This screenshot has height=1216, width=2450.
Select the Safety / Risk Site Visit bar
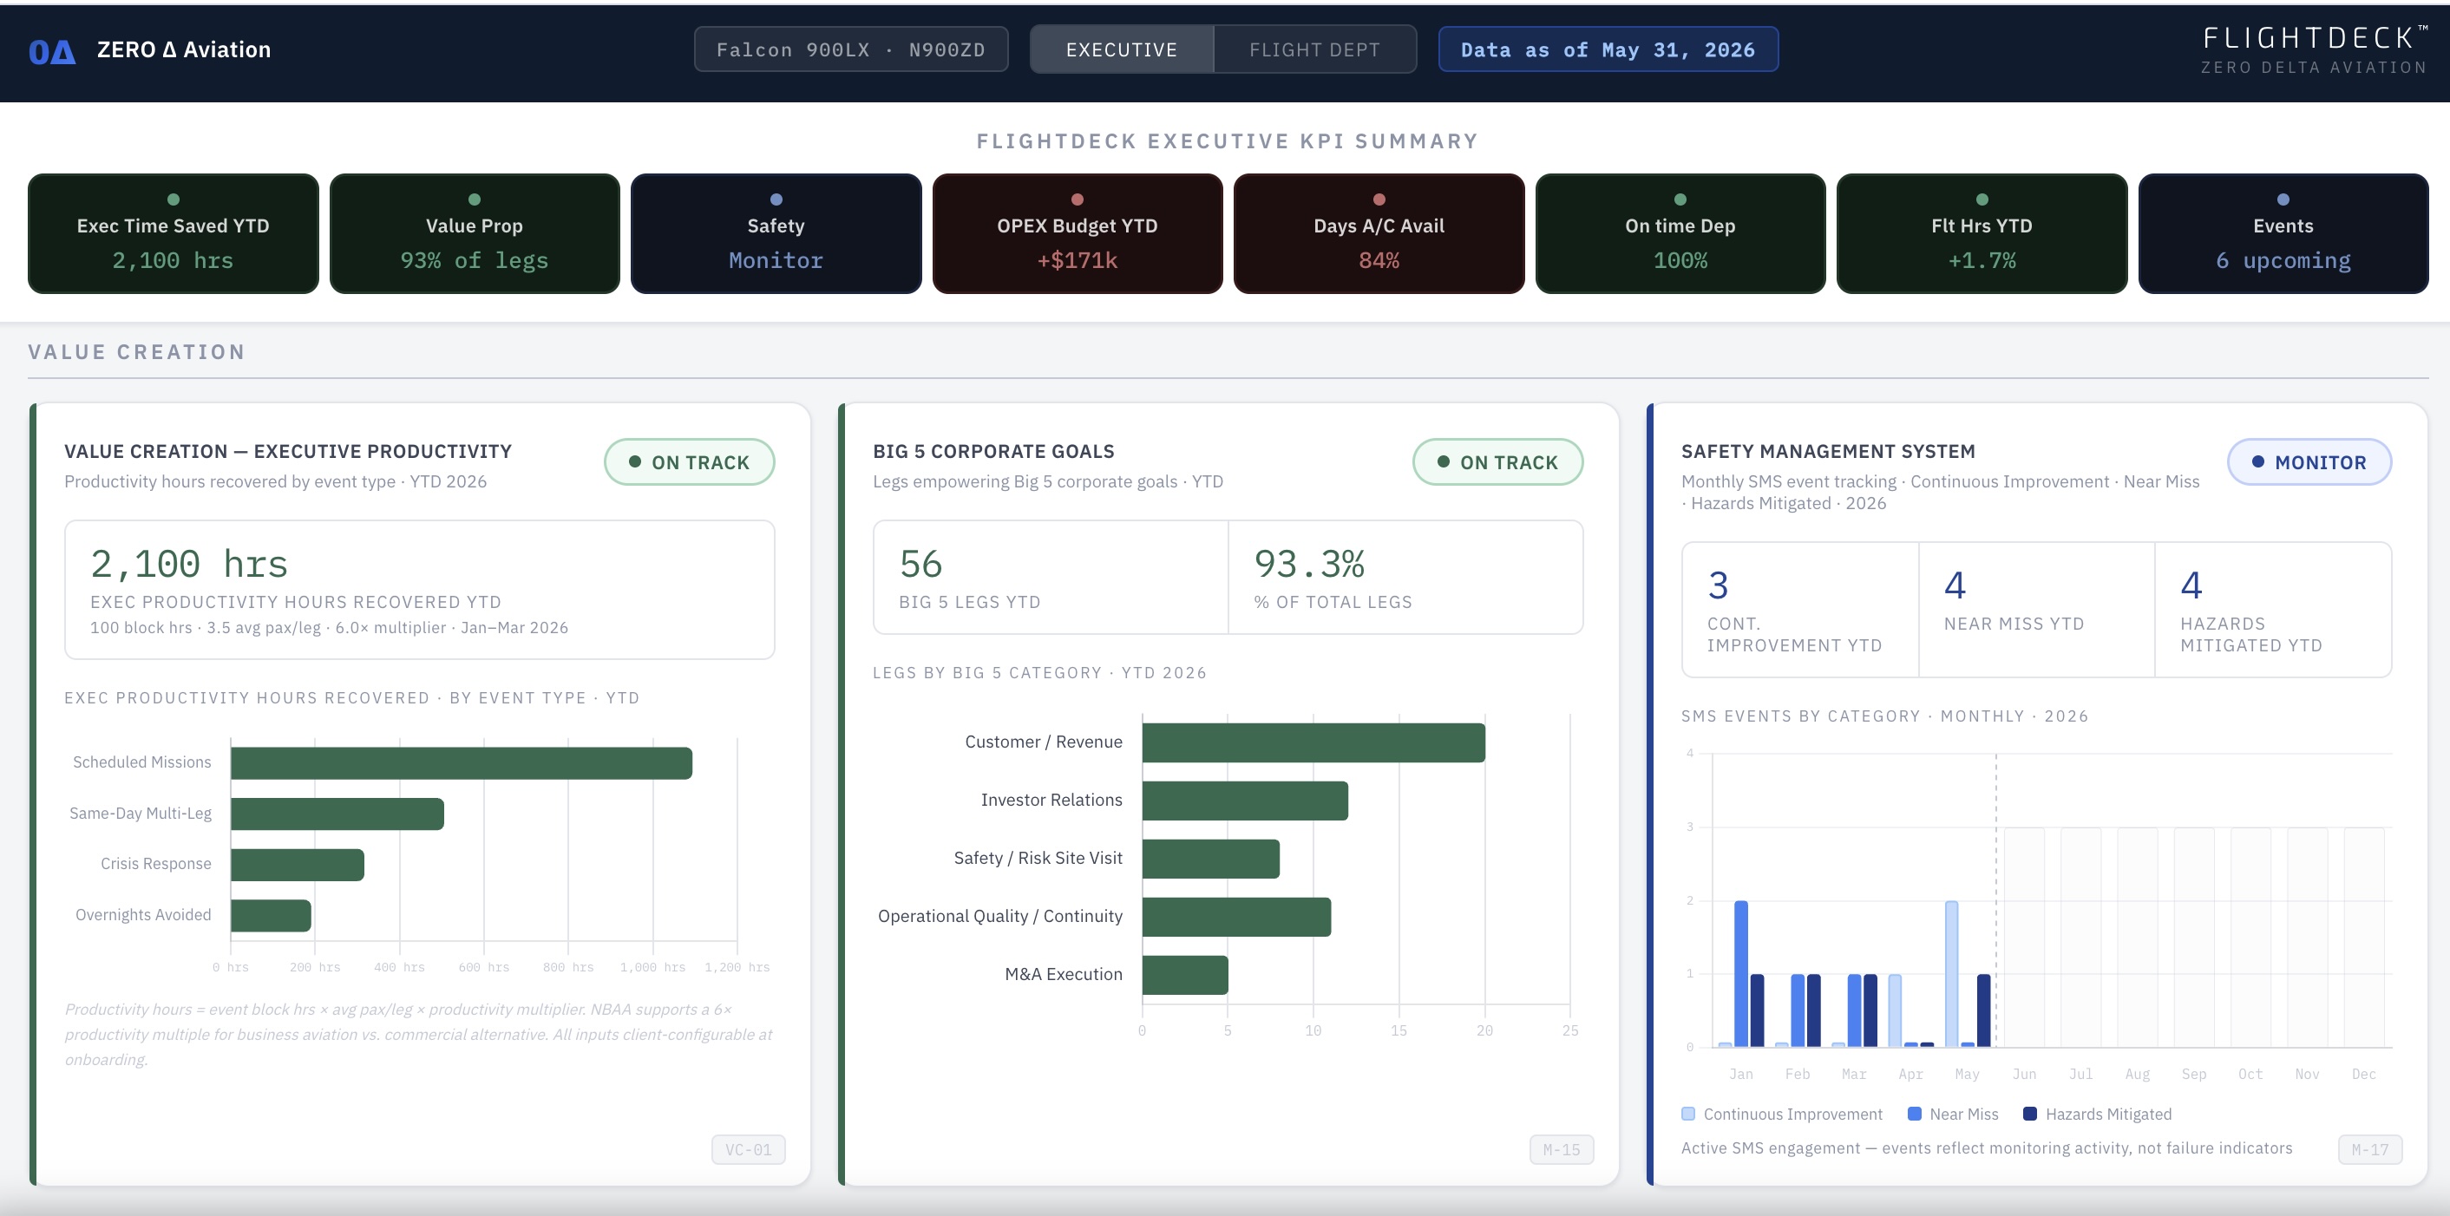pyautogui.click(x=1211, y=859)
